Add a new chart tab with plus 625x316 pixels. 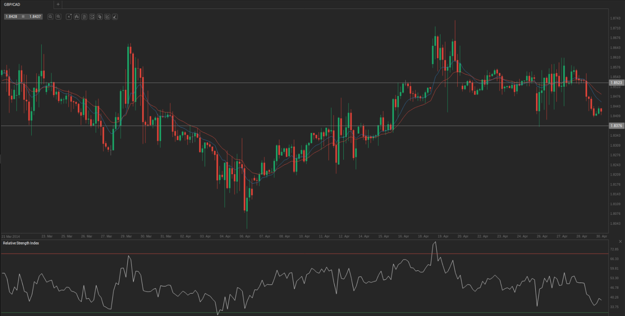[x=58, y=4]
